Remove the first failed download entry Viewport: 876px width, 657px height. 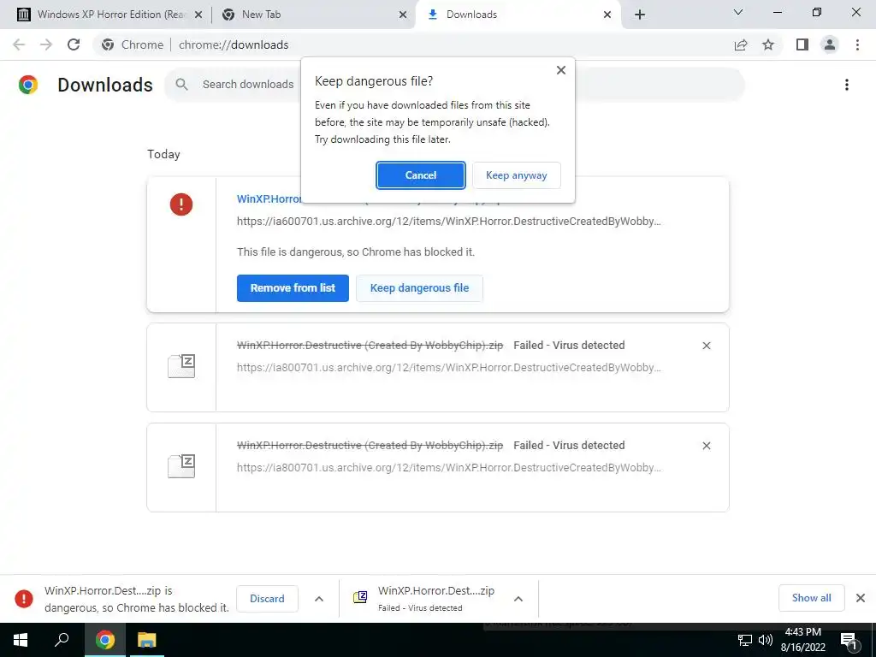click(706, 346)
